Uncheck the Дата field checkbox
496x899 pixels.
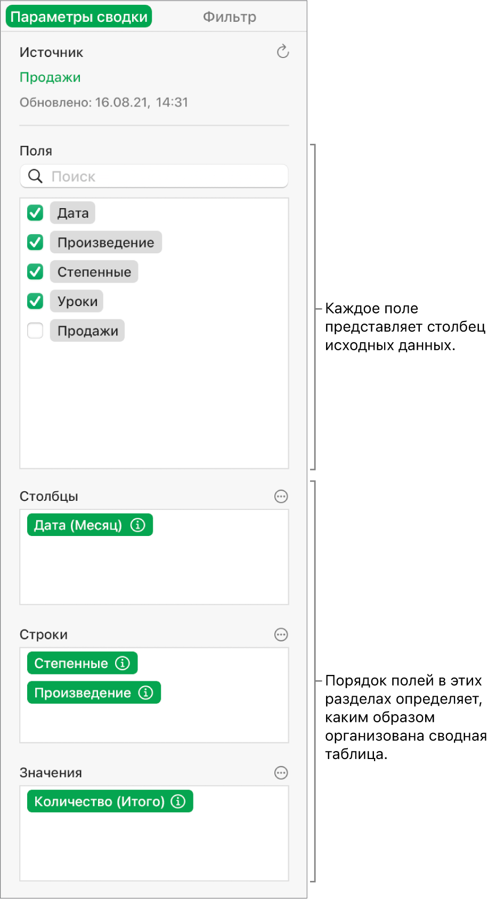click(35, 213)
